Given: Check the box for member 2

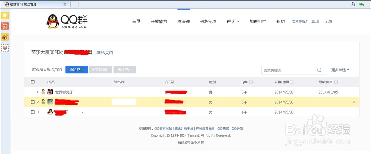Looking at the screenshot, I should 33,102.
